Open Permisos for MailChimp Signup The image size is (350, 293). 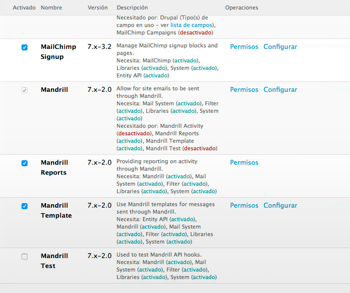point(244,47)
